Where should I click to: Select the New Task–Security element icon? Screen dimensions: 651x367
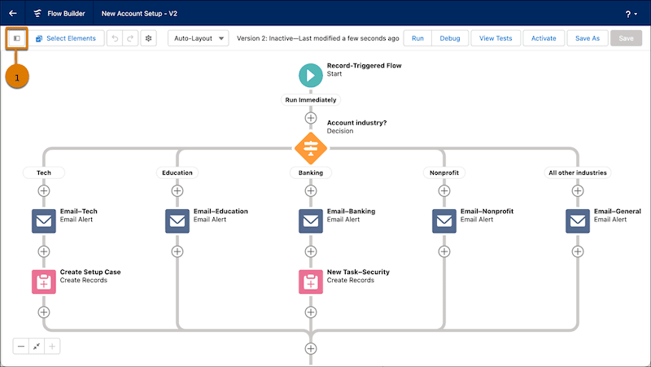tap(311, 282)
